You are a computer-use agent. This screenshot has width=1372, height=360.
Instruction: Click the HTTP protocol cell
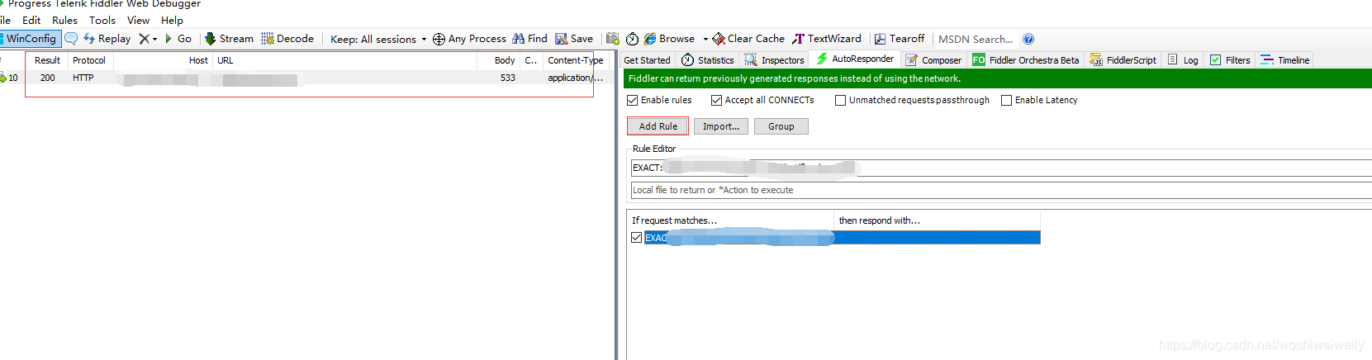click(x=83, y=78)
